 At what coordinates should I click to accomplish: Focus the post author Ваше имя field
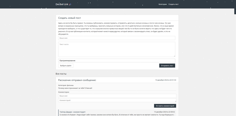pos(117,38)
